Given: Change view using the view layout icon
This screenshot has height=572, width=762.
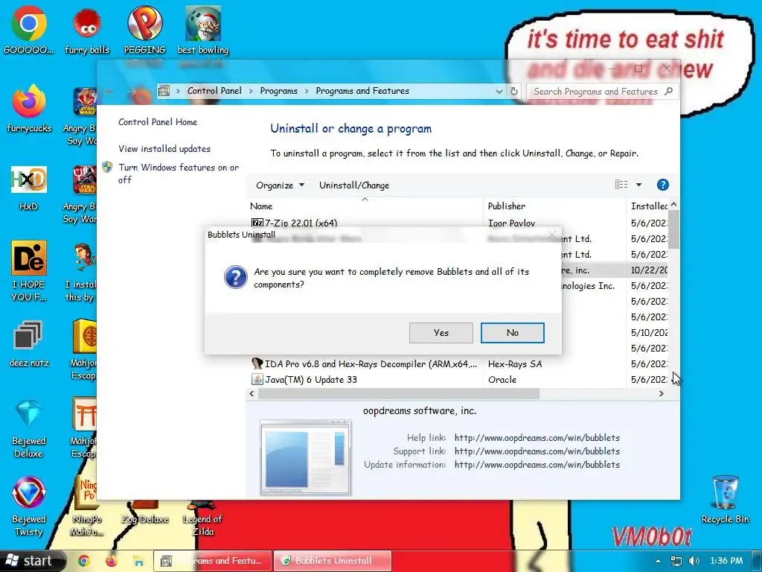Looking at the screenshot, I should click(621, 185).
